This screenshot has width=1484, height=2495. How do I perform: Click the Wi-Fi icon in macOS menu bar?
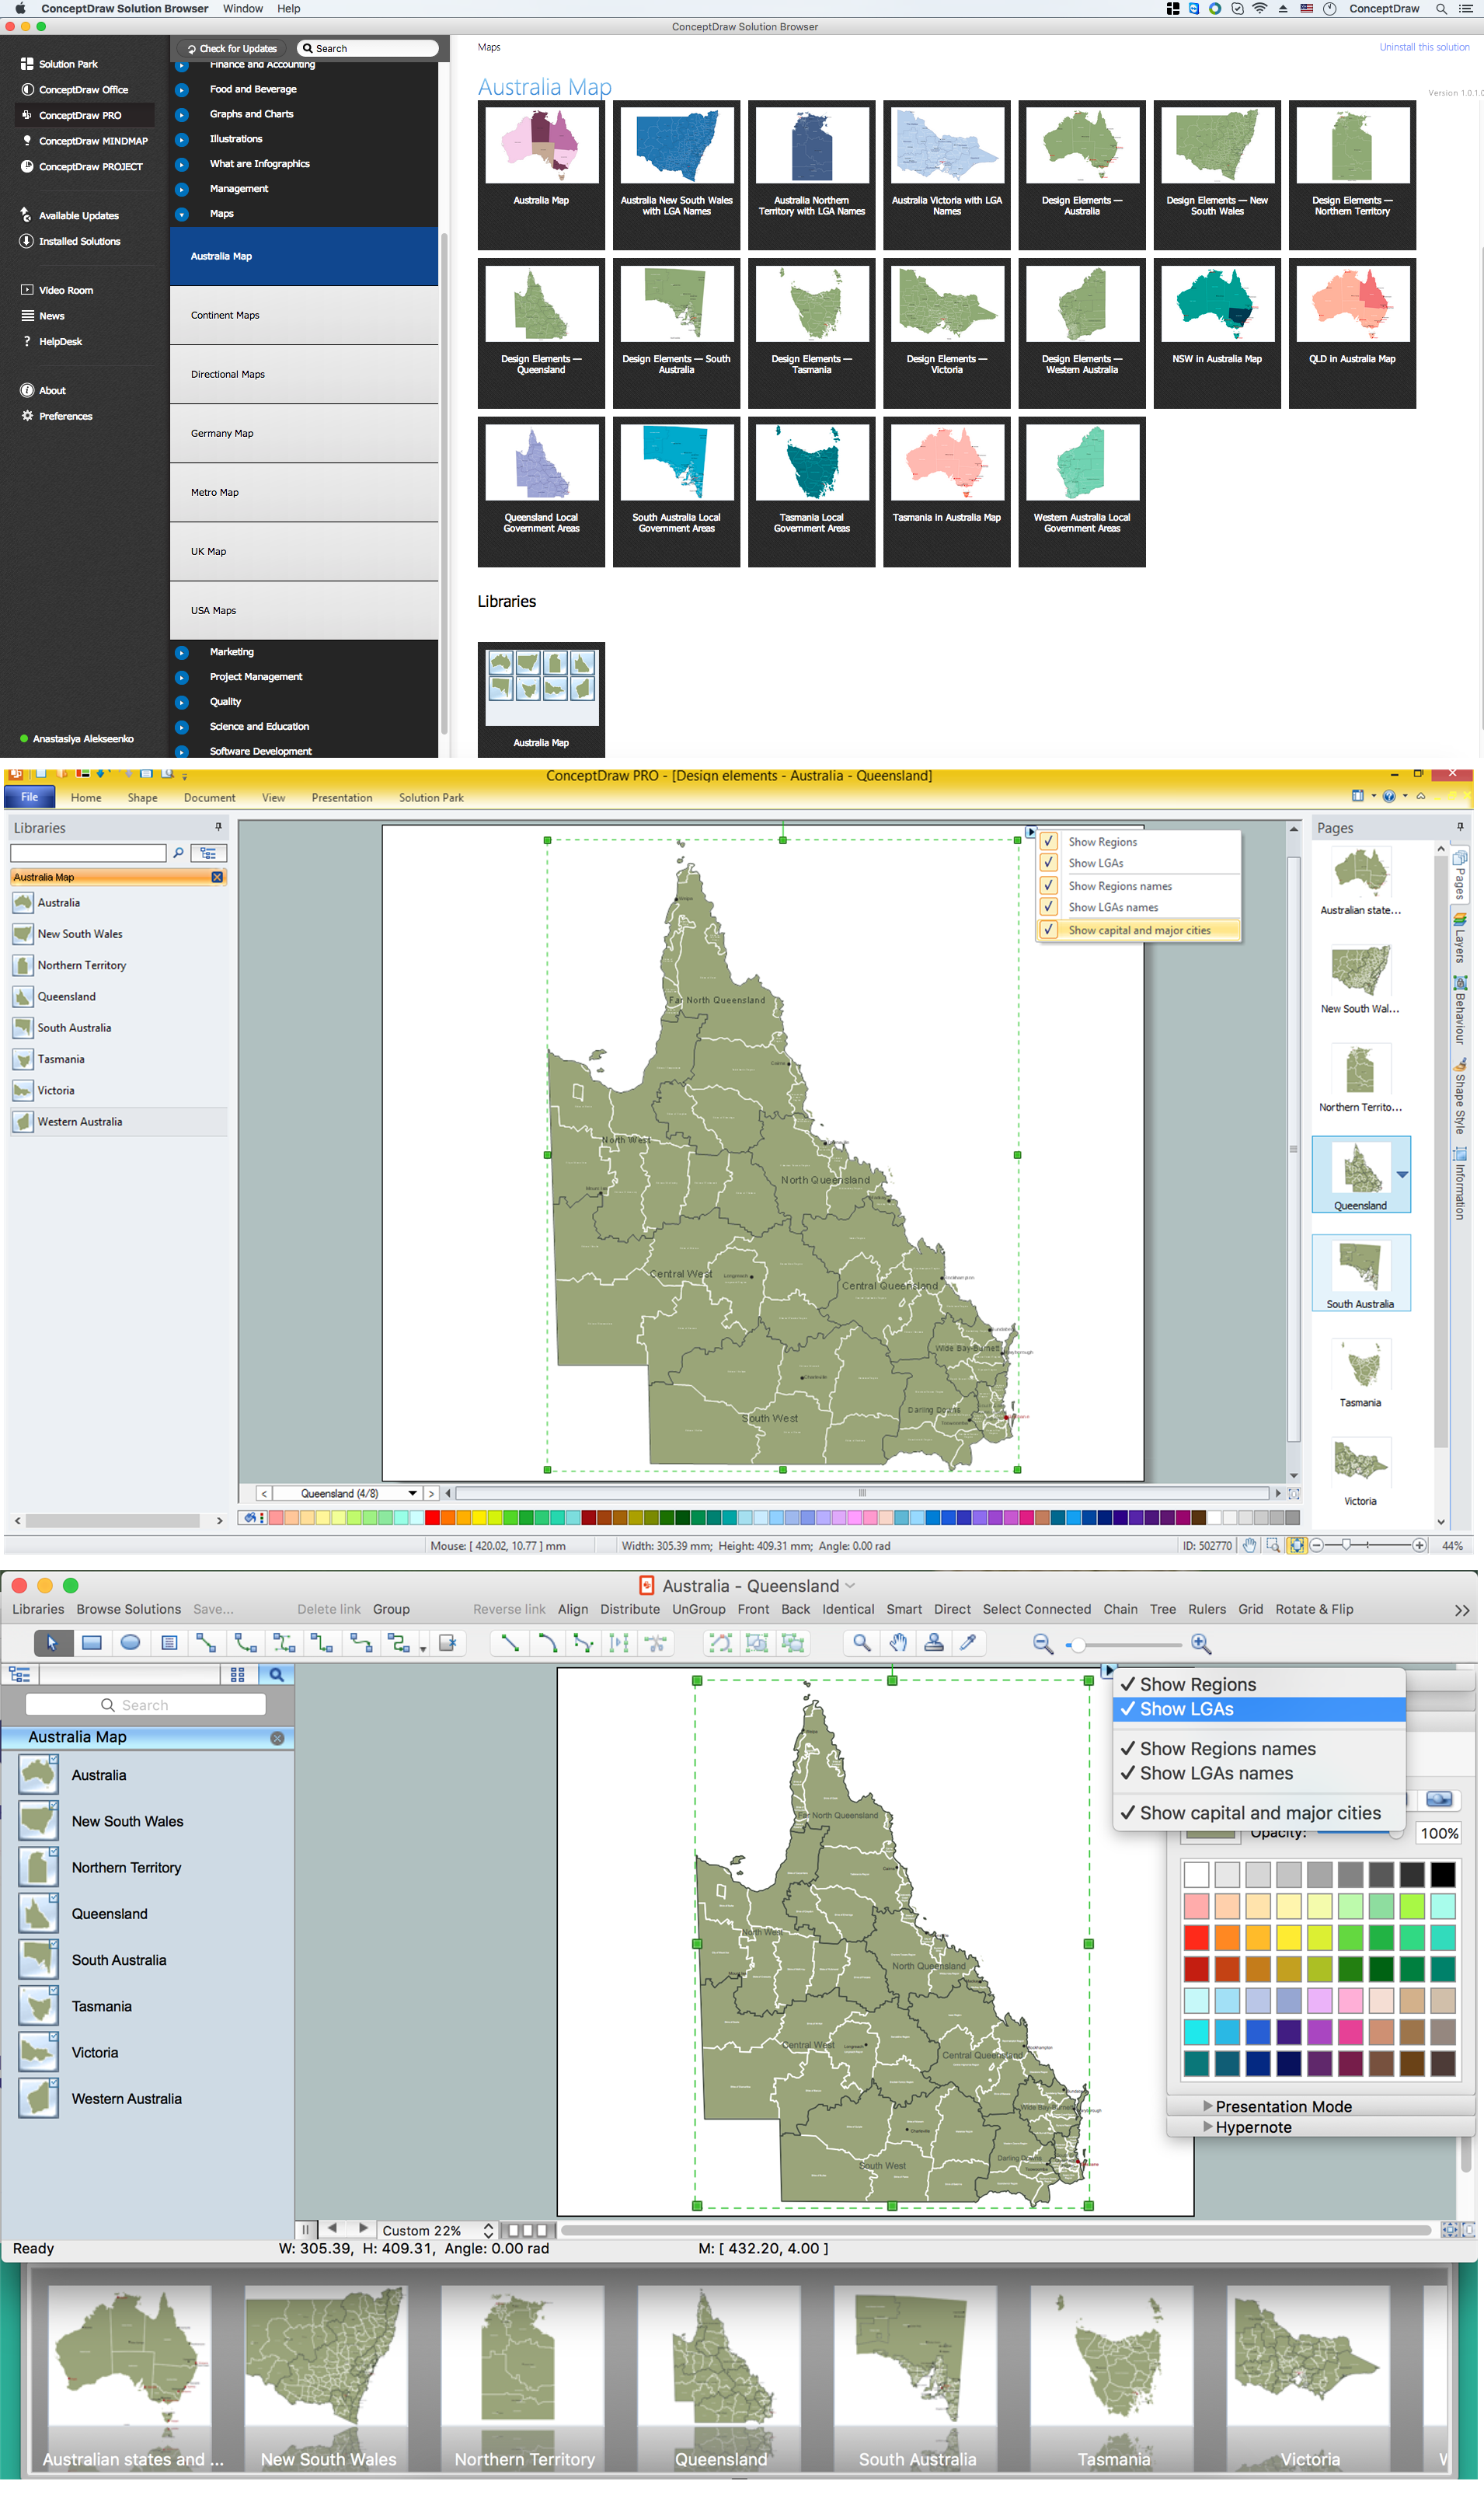point(1260,9)
